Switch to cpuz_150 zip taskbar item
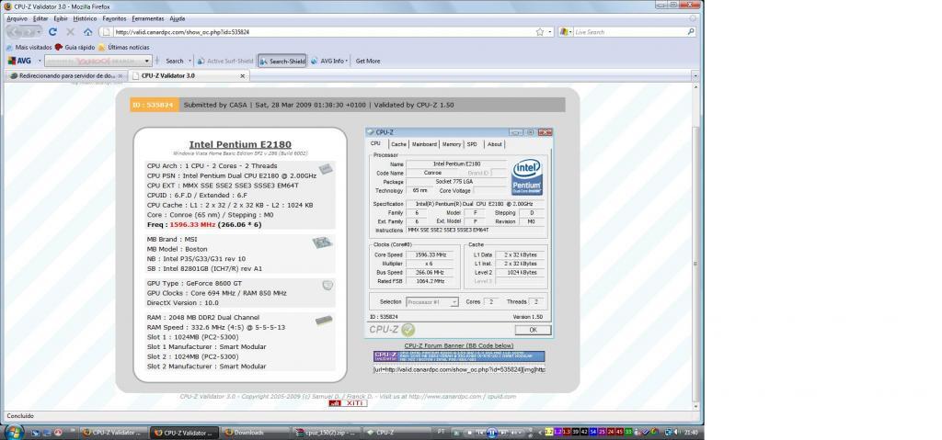The height and width of the screenshot is (440, 942). (x=327, y=433)
